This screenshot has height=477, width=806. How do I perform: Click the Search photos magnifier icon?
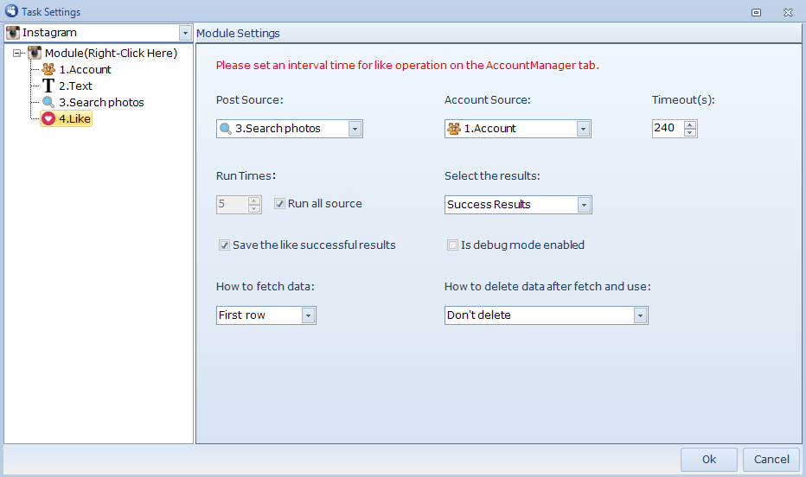pyautogui.click(x=48, y=103)
